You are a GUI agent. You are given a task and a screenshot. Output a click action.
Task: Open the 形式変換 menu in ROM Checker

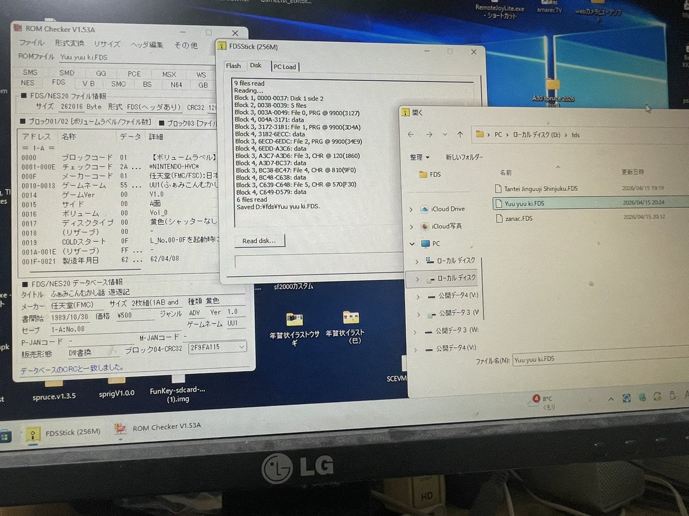click(69, 44)
